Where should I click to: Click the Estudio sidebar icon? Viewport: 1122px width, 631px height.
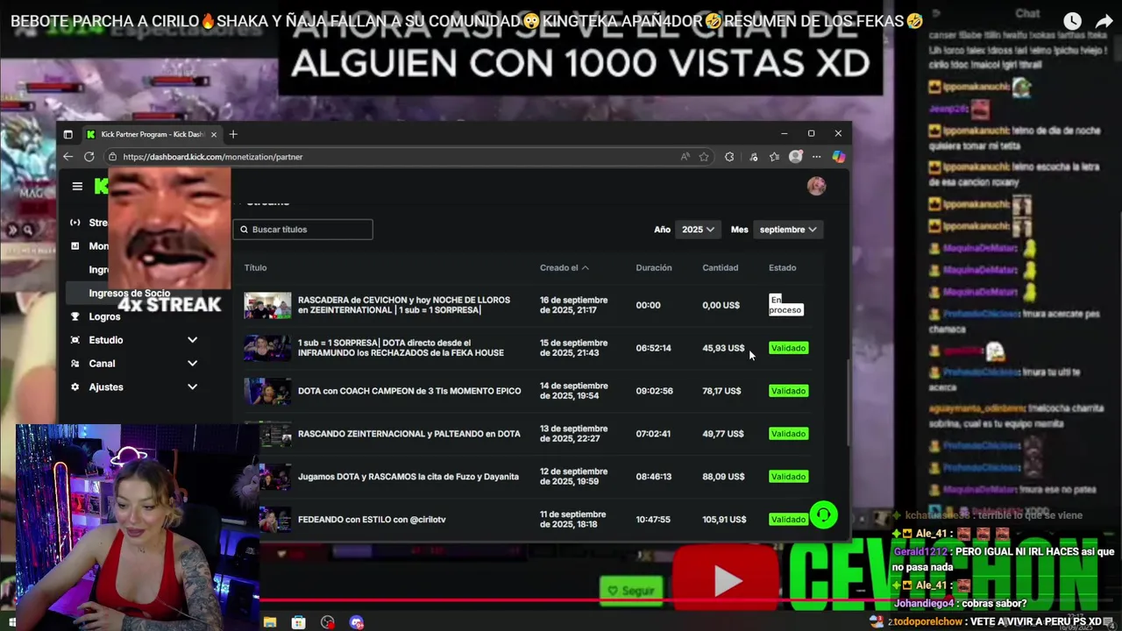pyautogui.click(x=75, y=340)
